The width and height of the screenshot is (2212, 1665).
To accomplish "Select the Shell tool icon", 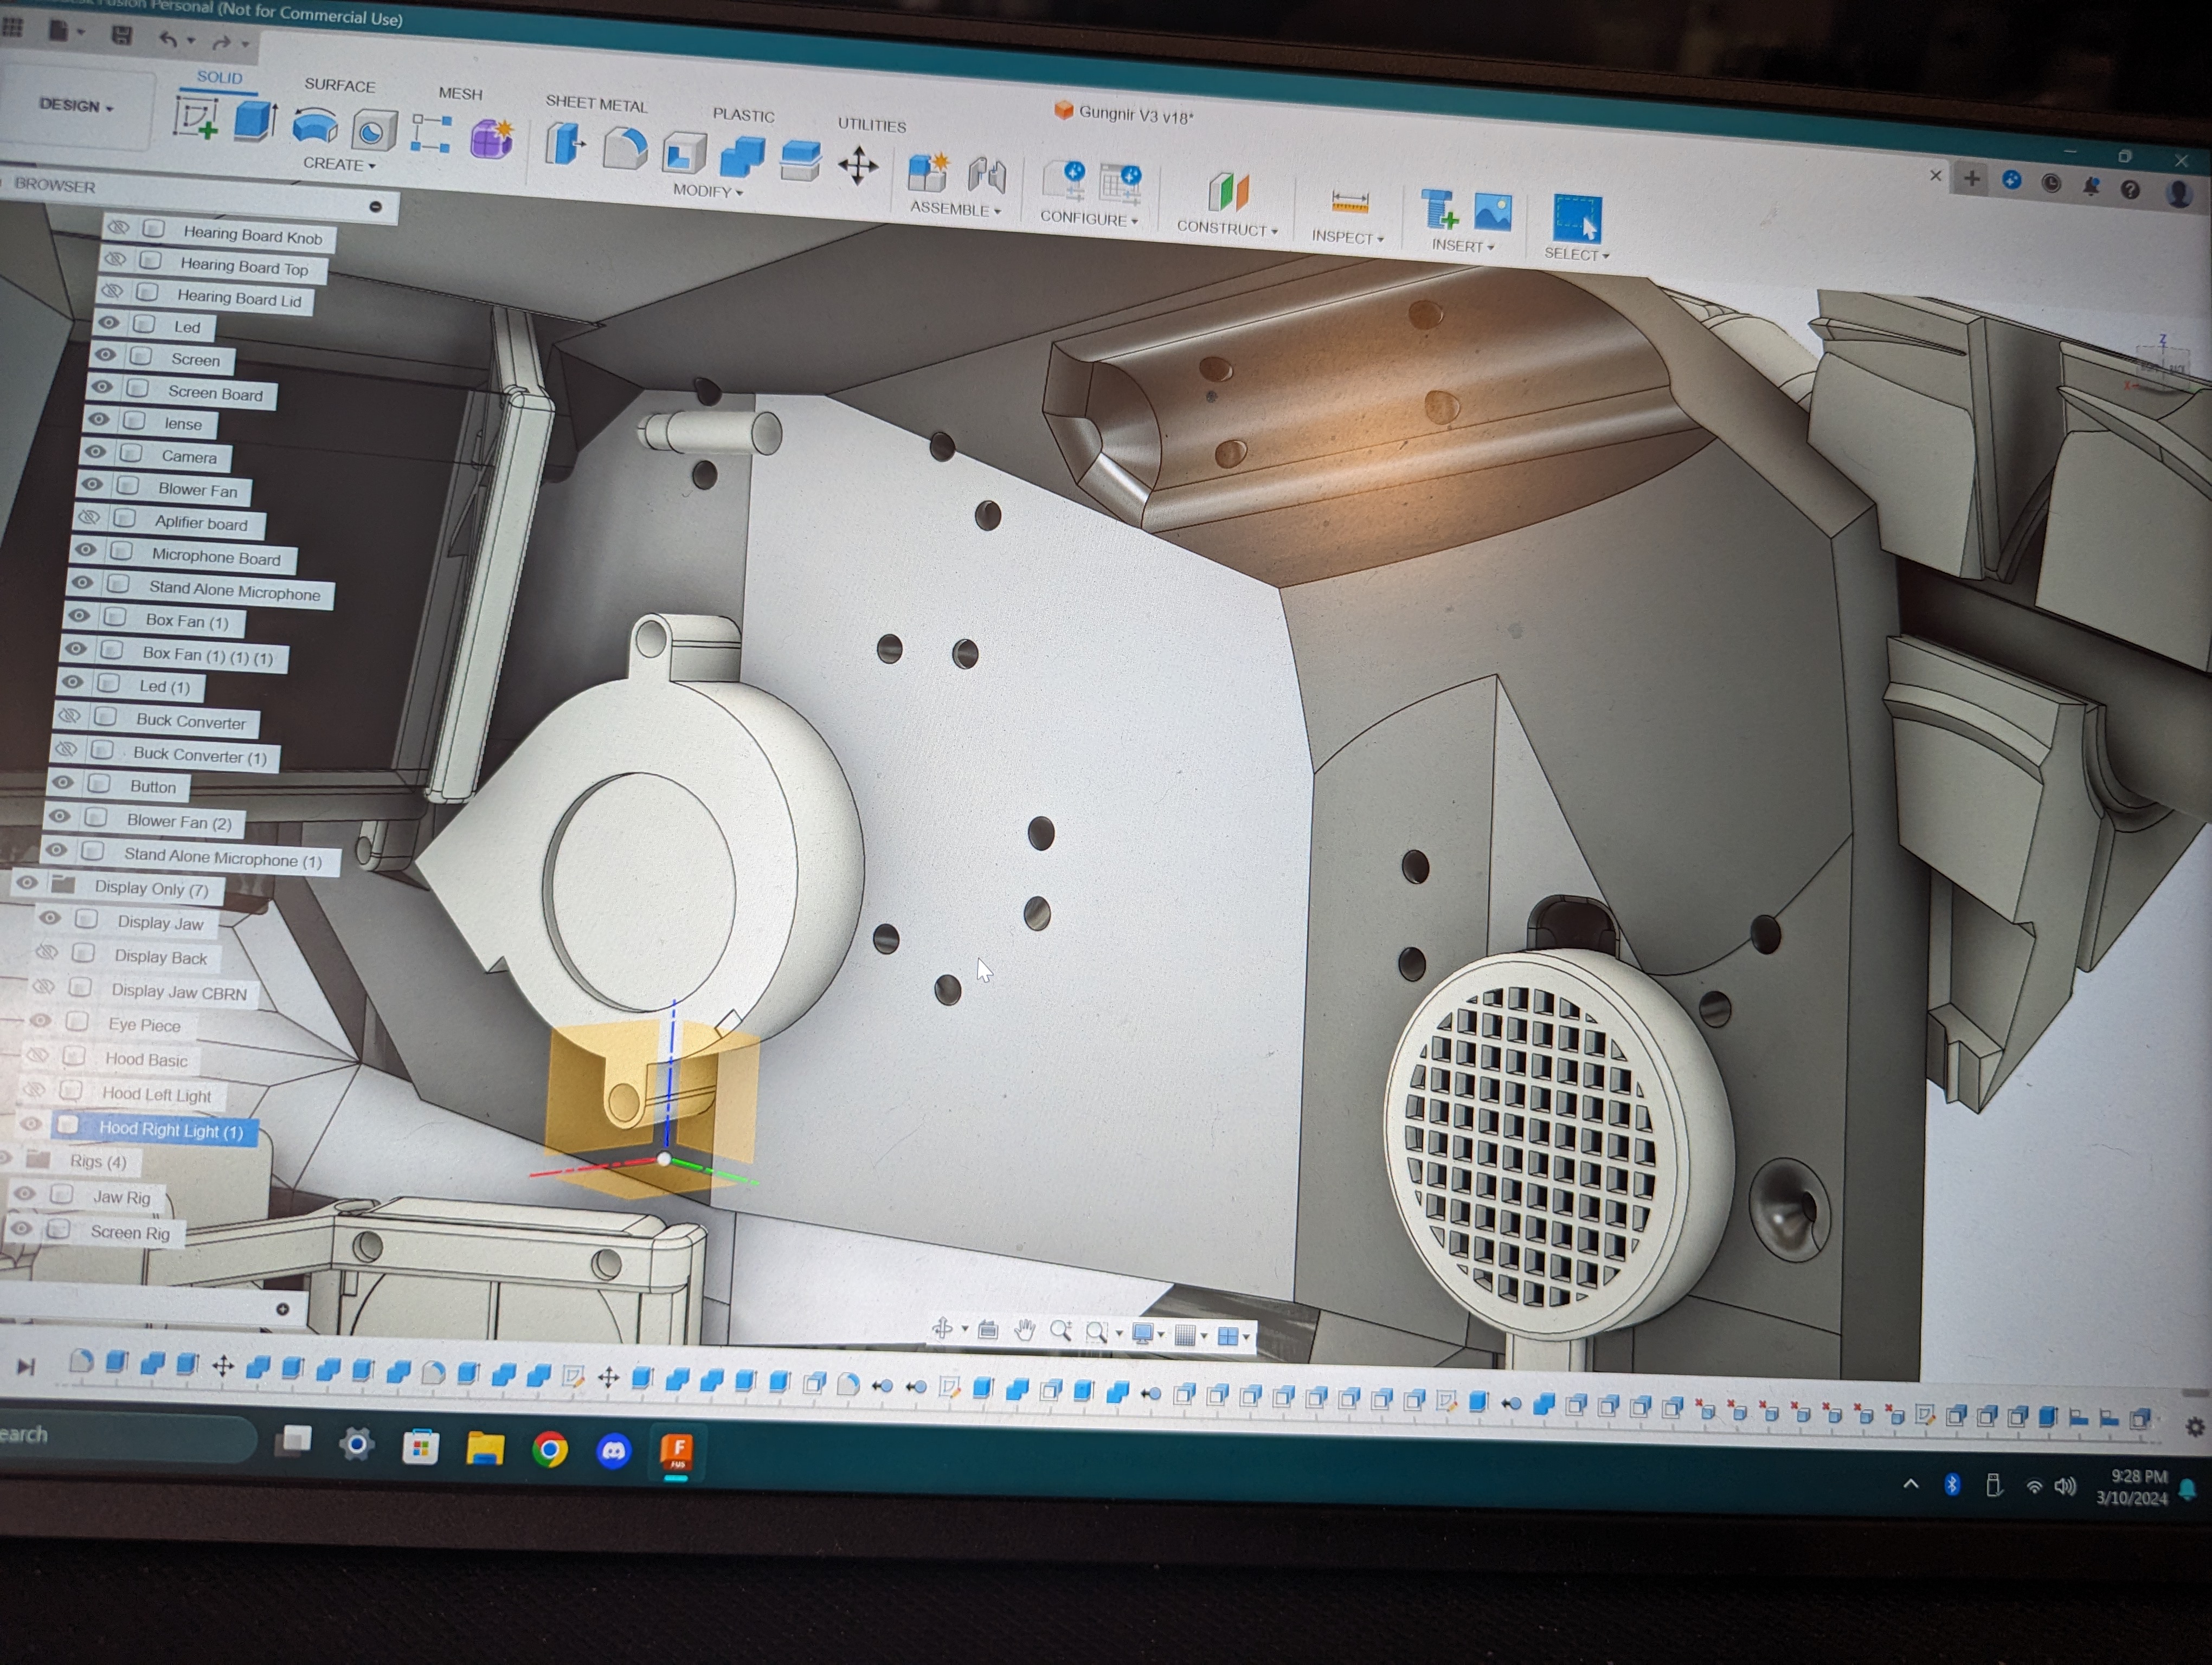I will 685,154.
